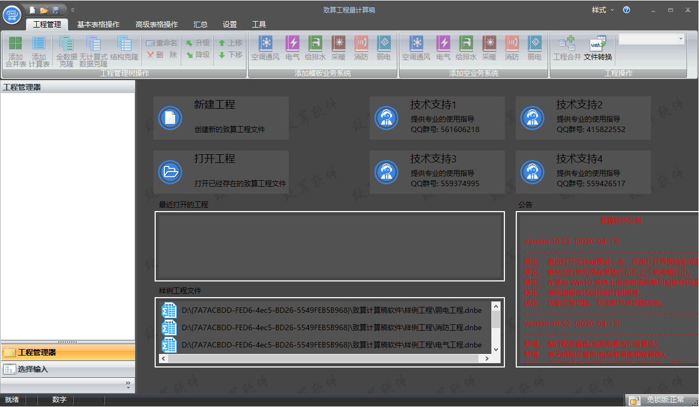Open 技术支持1 card with QQ群号 561606218
This screenshot has width=699, height=407.
pyautogui.click(x=437, y=118)
